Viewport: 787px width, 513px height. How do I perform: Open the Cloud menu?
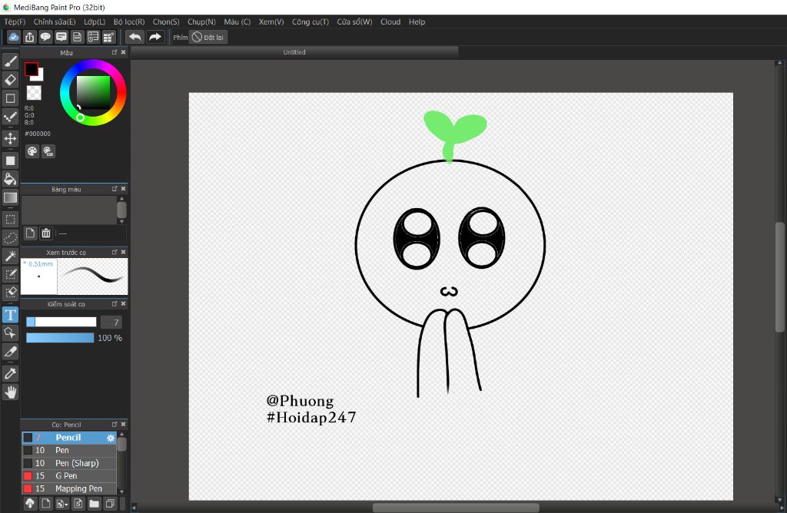390,22
